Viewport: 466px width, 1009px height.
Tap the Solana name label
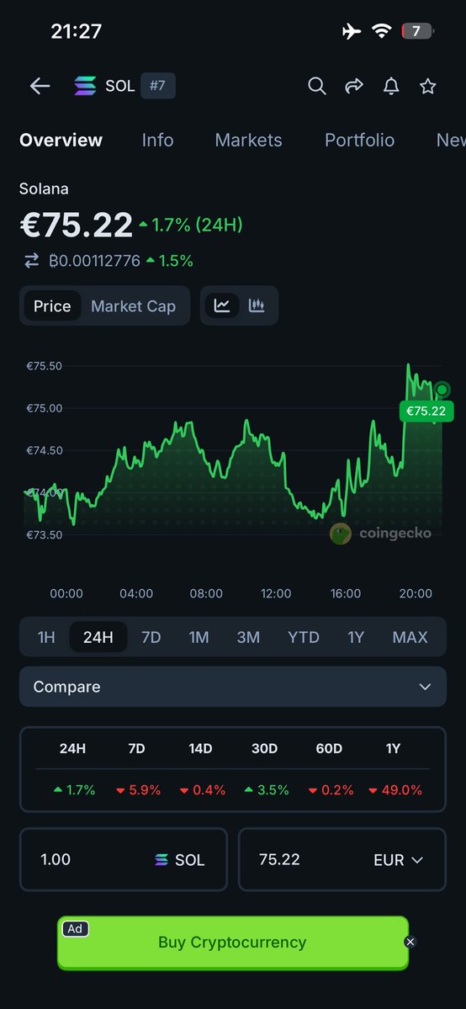44,189
